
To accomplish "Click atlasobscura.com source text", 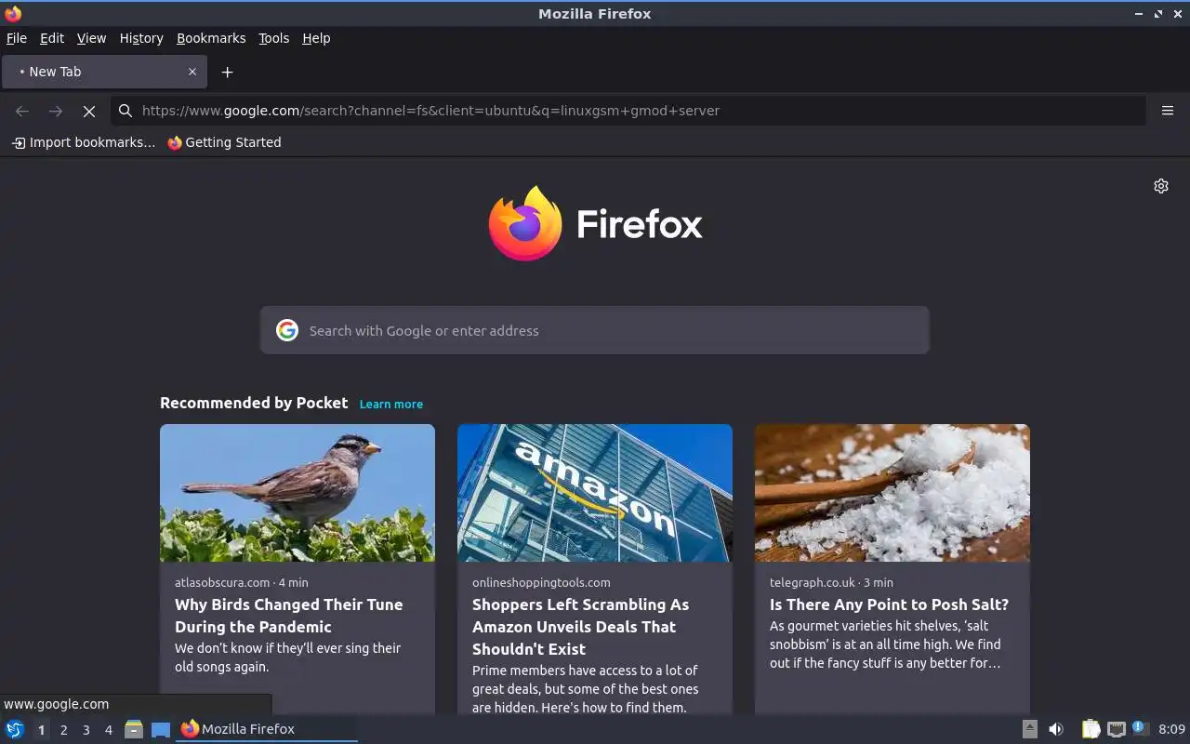I will (x=222, y=582).
